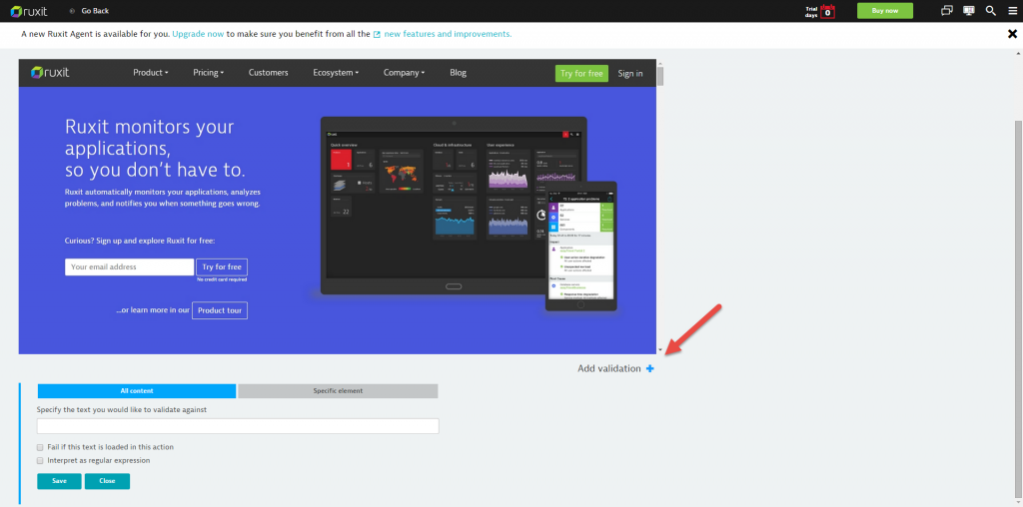Click the Go Back arrow icon
1023x507 pixels.
coord(72,11)
